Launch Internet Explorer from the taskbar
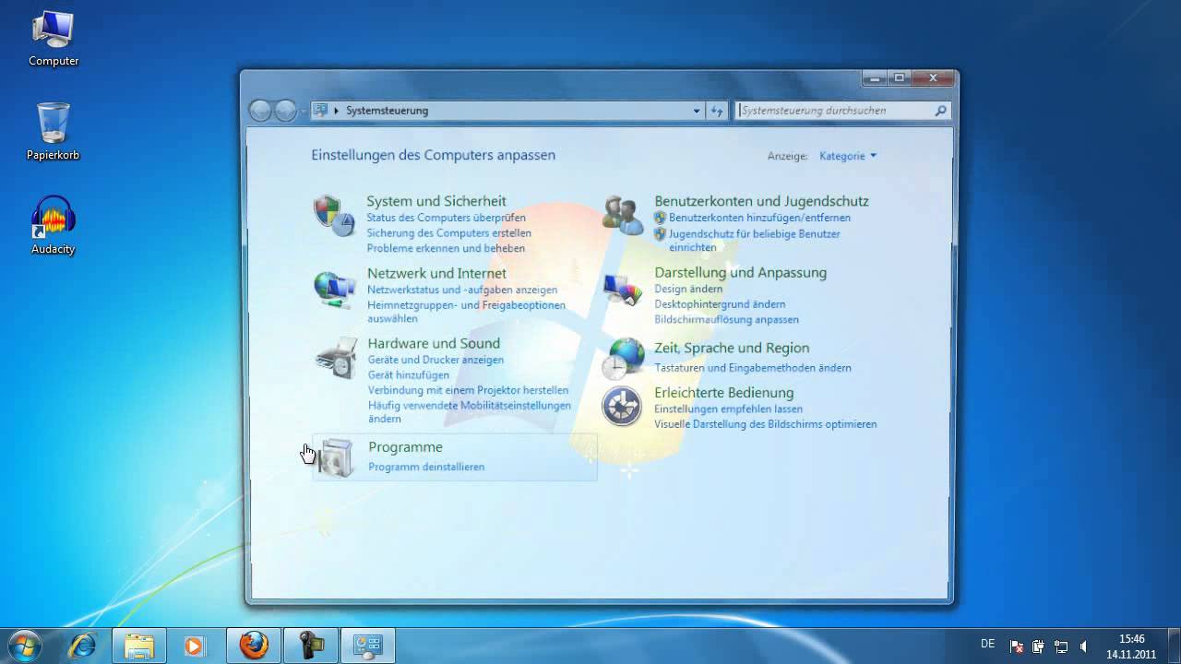Screen dimensions: 1181x664 pyautogui.click(x=83, y=646)
